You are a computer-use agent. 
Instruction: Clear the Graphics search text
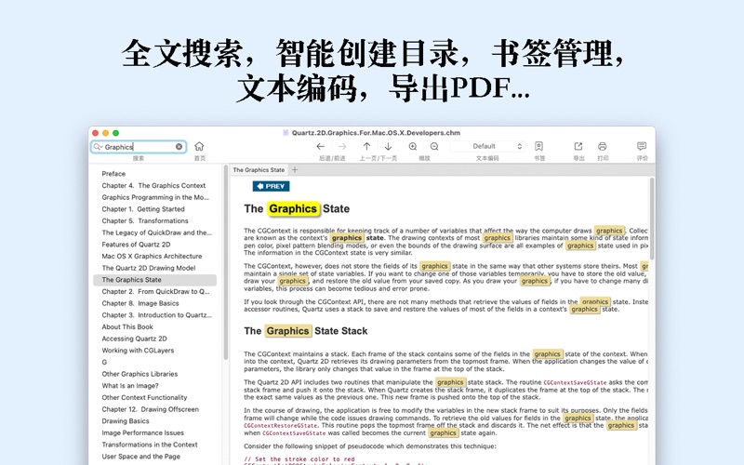pos(179,147)
